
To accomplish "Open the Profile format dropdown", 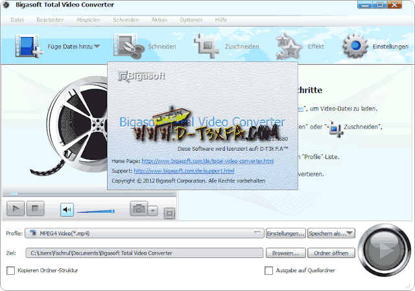I will (145, 233).
